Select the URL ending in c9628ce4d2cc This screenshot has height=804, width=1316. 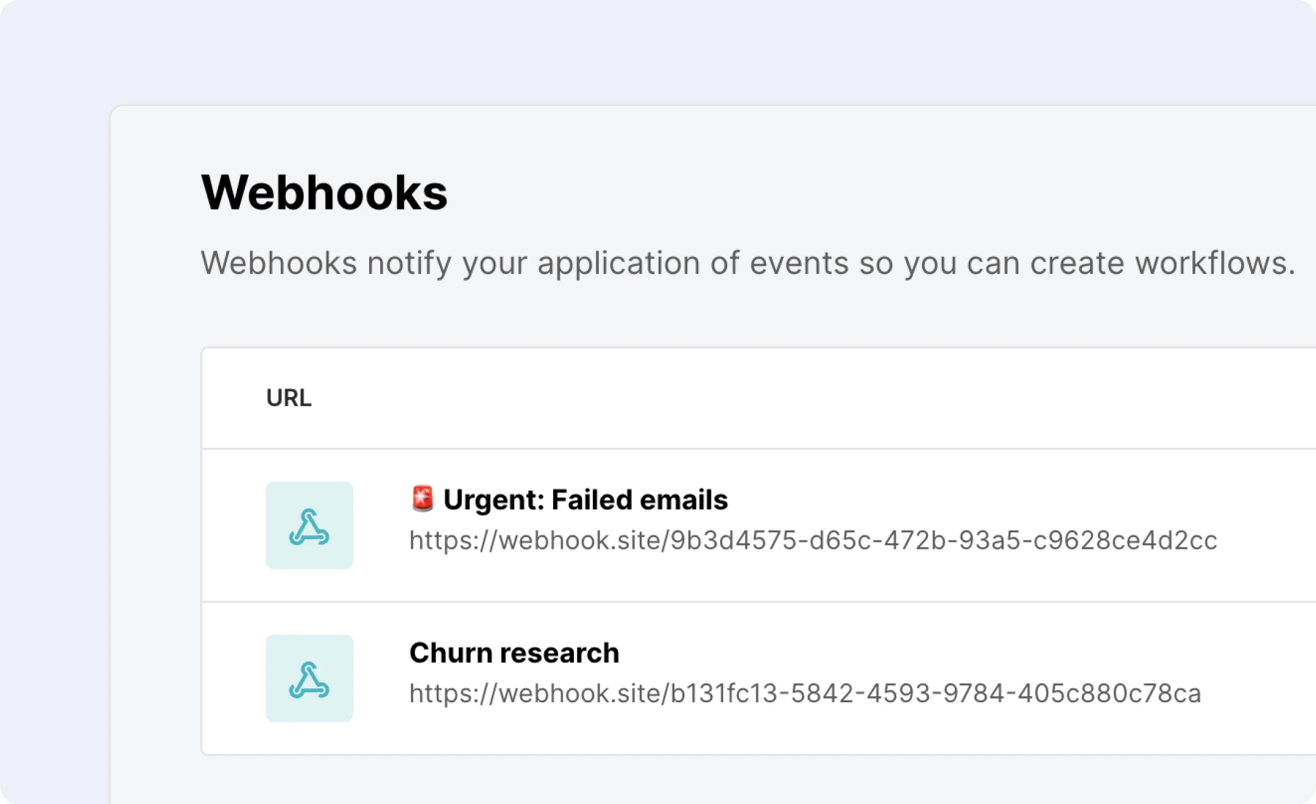pos(813,540)
